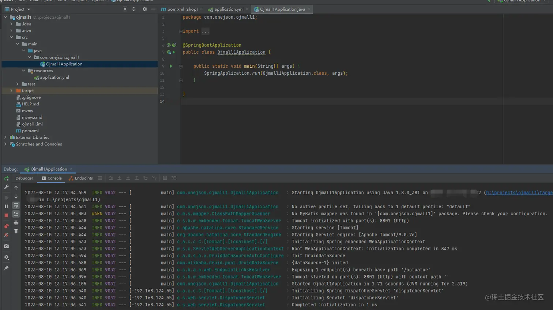Expand the target folder
Image resolution: width=553 pixels, height=310 pixels.
click(11, 91)
